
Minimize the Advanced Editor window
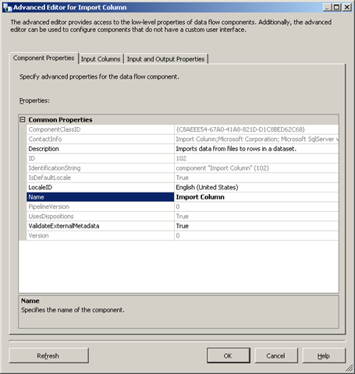point(327,7)
